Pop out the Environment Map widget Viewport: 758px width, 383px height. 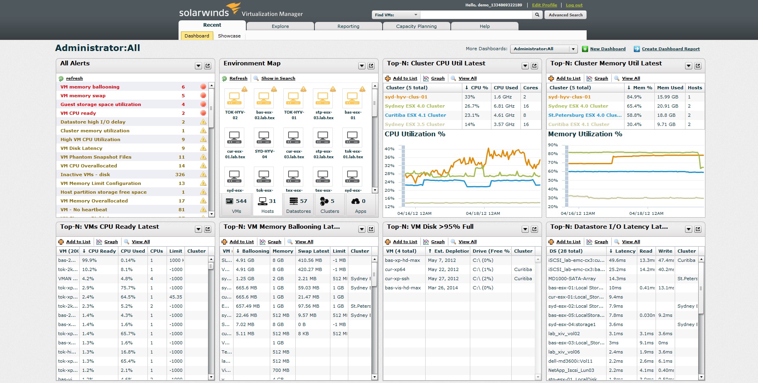[371, 66]
